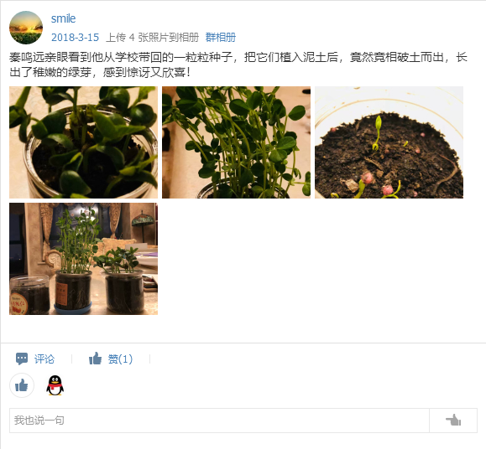486x449 pixels.
Task: Click the pointing-hand icon right of comment box
Action: [x=453, y=421]
